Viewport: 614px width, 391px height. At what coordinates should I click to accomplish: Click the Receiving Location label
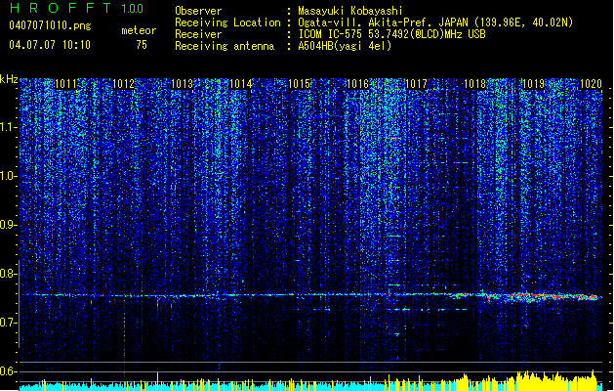[x=227, y=22]
